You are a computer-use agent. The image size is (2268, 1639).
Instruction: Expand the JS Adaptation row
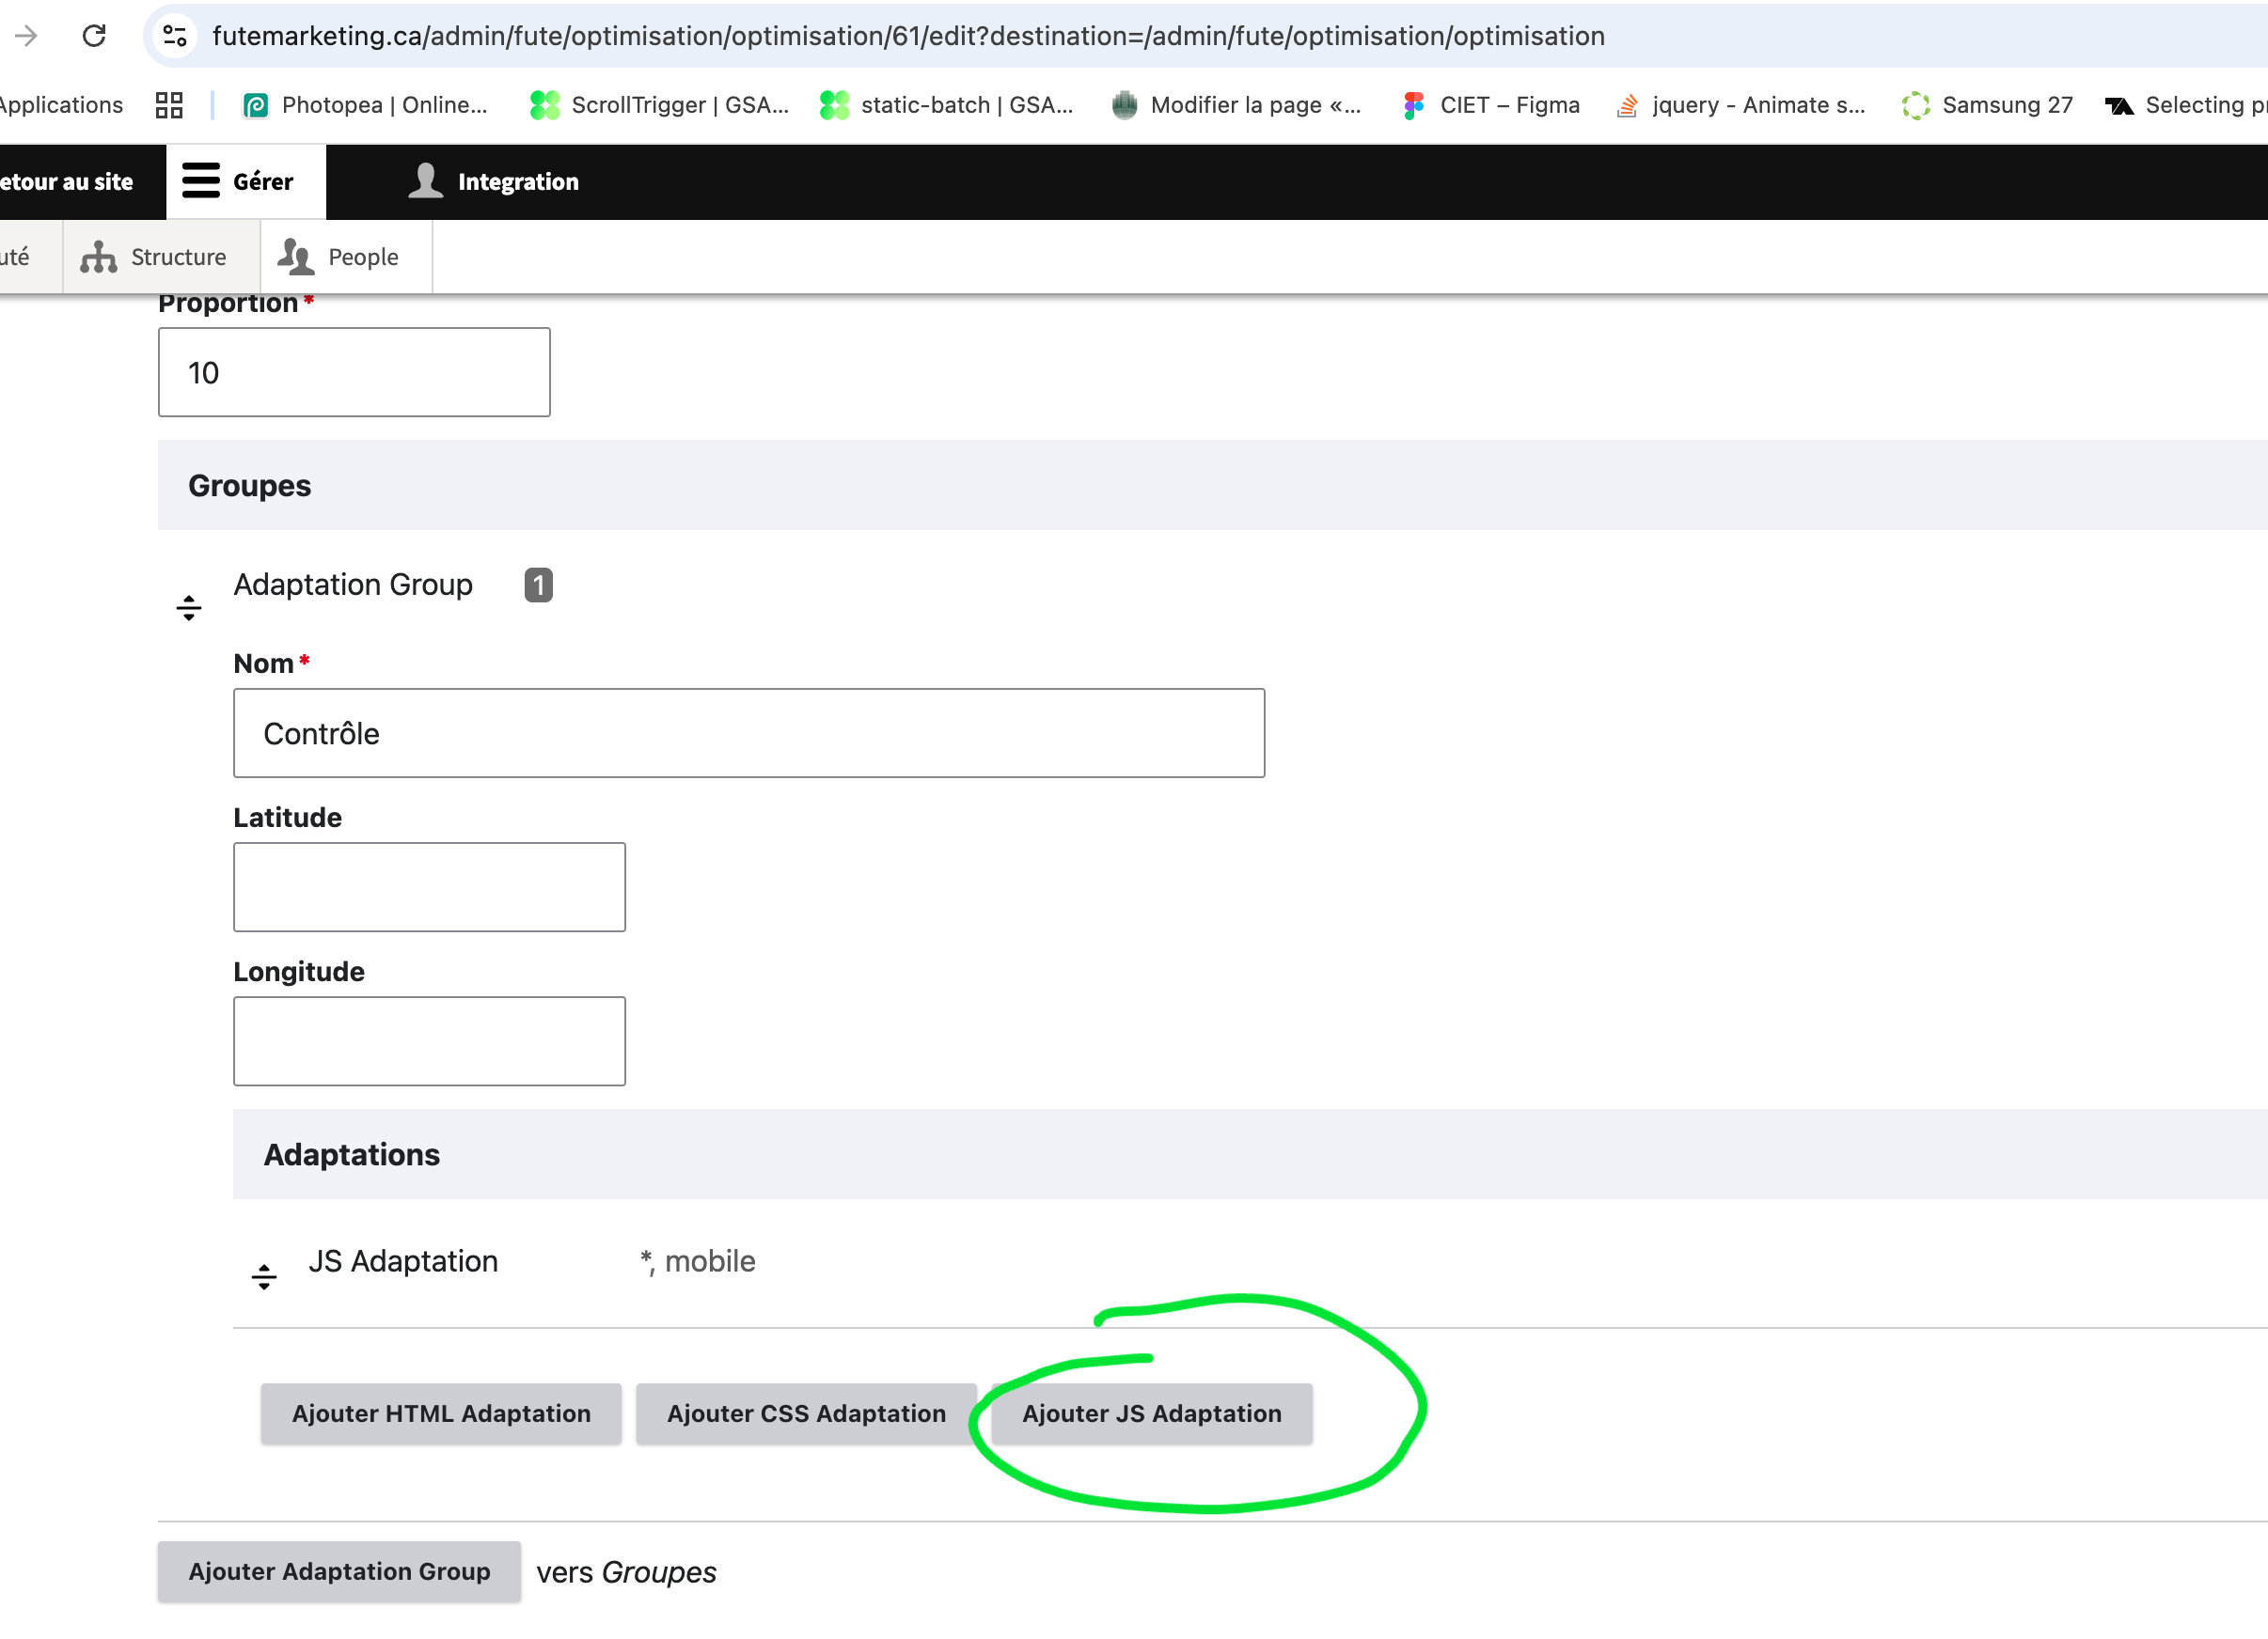pyautogui.click(x=403, y=1261)
